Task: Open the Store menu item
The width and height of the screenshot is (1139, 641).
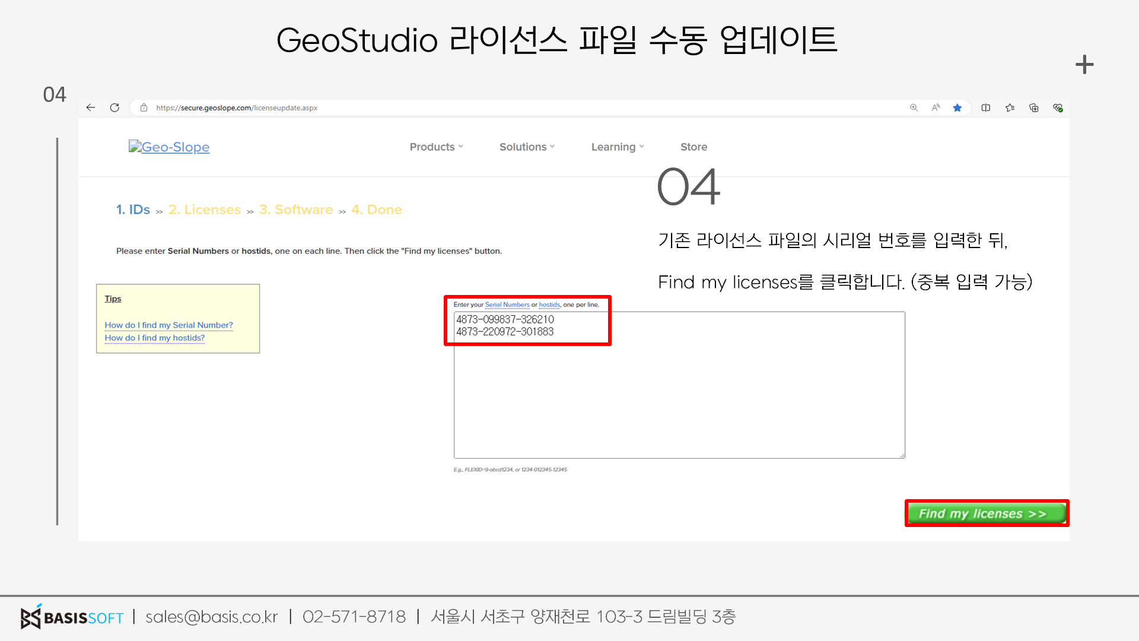Action: (693, 147)
